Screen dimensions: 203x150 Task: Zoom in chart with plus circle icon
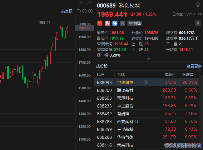(90, 11)
